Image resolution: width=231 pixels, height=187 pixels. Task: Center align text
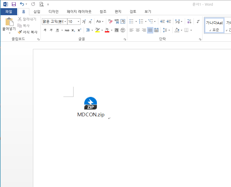[138, 30]
